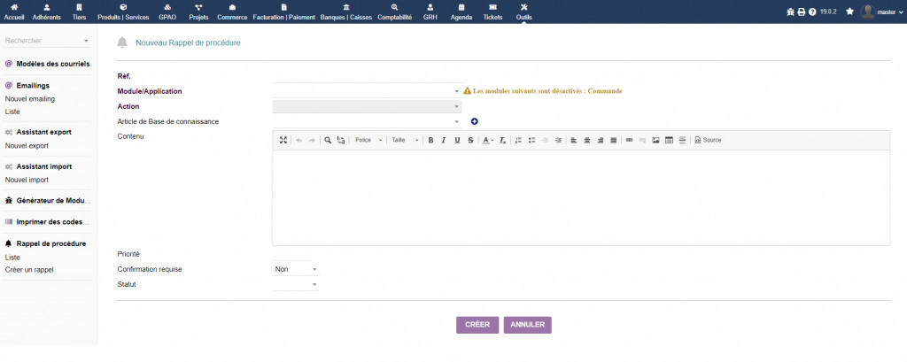Viewport: 907px width, 362px height.
Task: Click the bell icon next to Nouveau Rappel de procédure
Action: pos(122,42)
